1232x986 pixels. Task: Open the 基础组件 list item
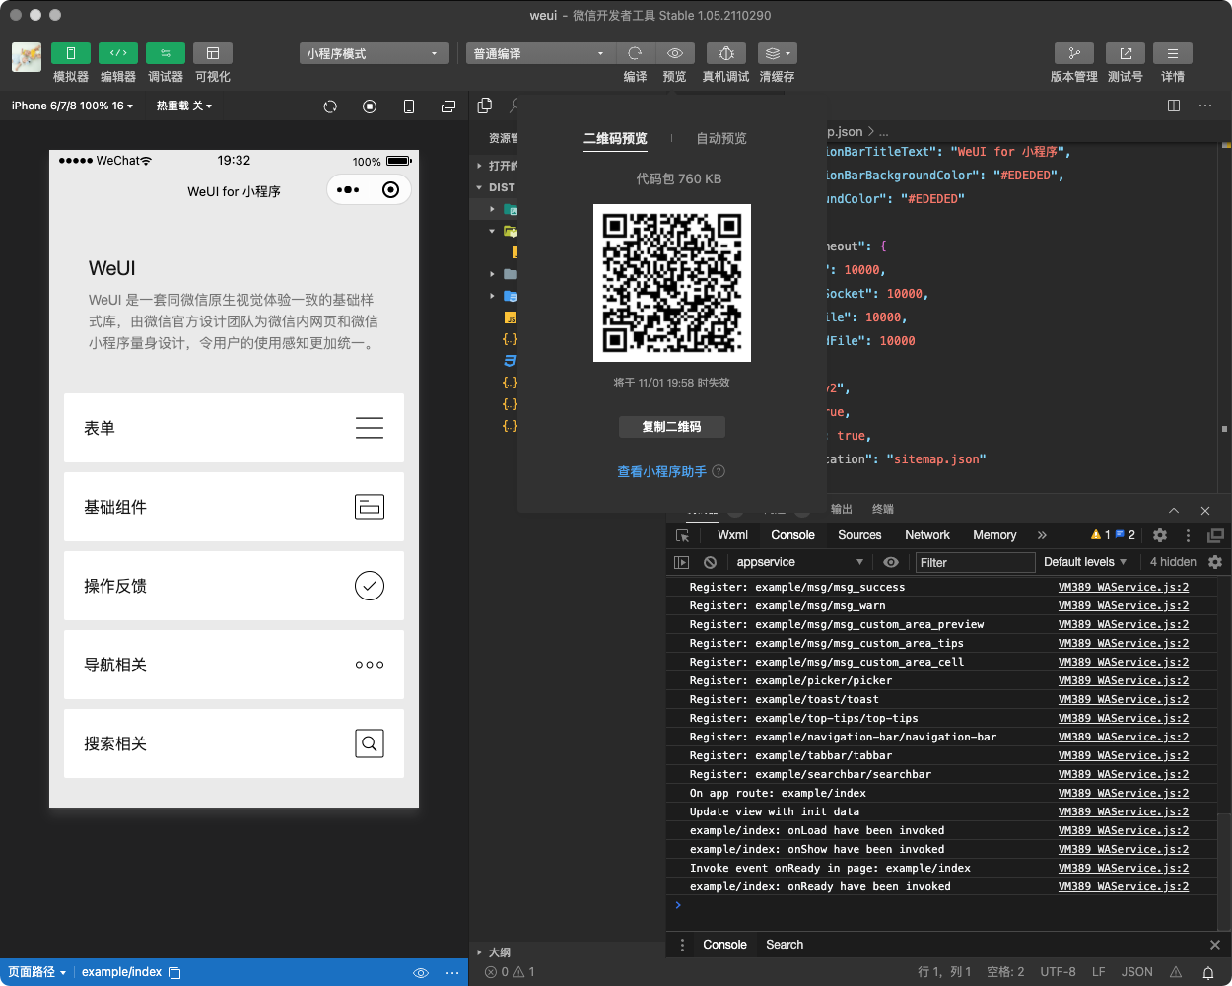(234, 507)
